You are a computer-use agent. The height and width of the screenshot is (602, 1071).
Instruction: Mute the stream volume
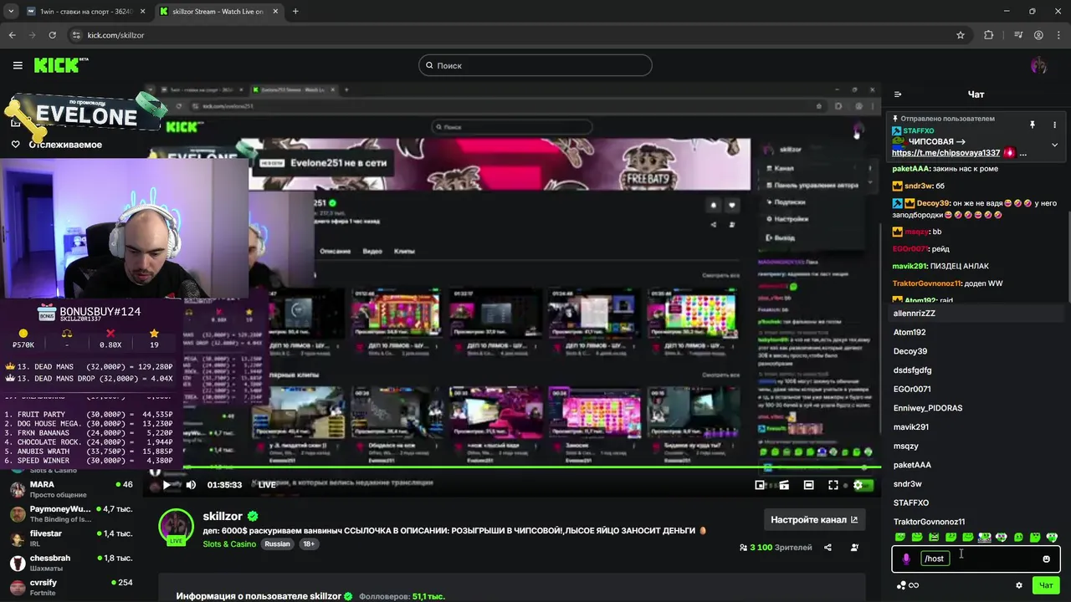[x=191, y=485]
